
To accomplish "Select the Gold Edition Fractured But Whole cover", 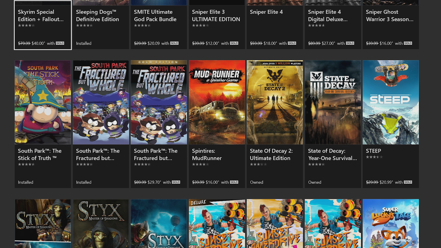I will [159, 102].
